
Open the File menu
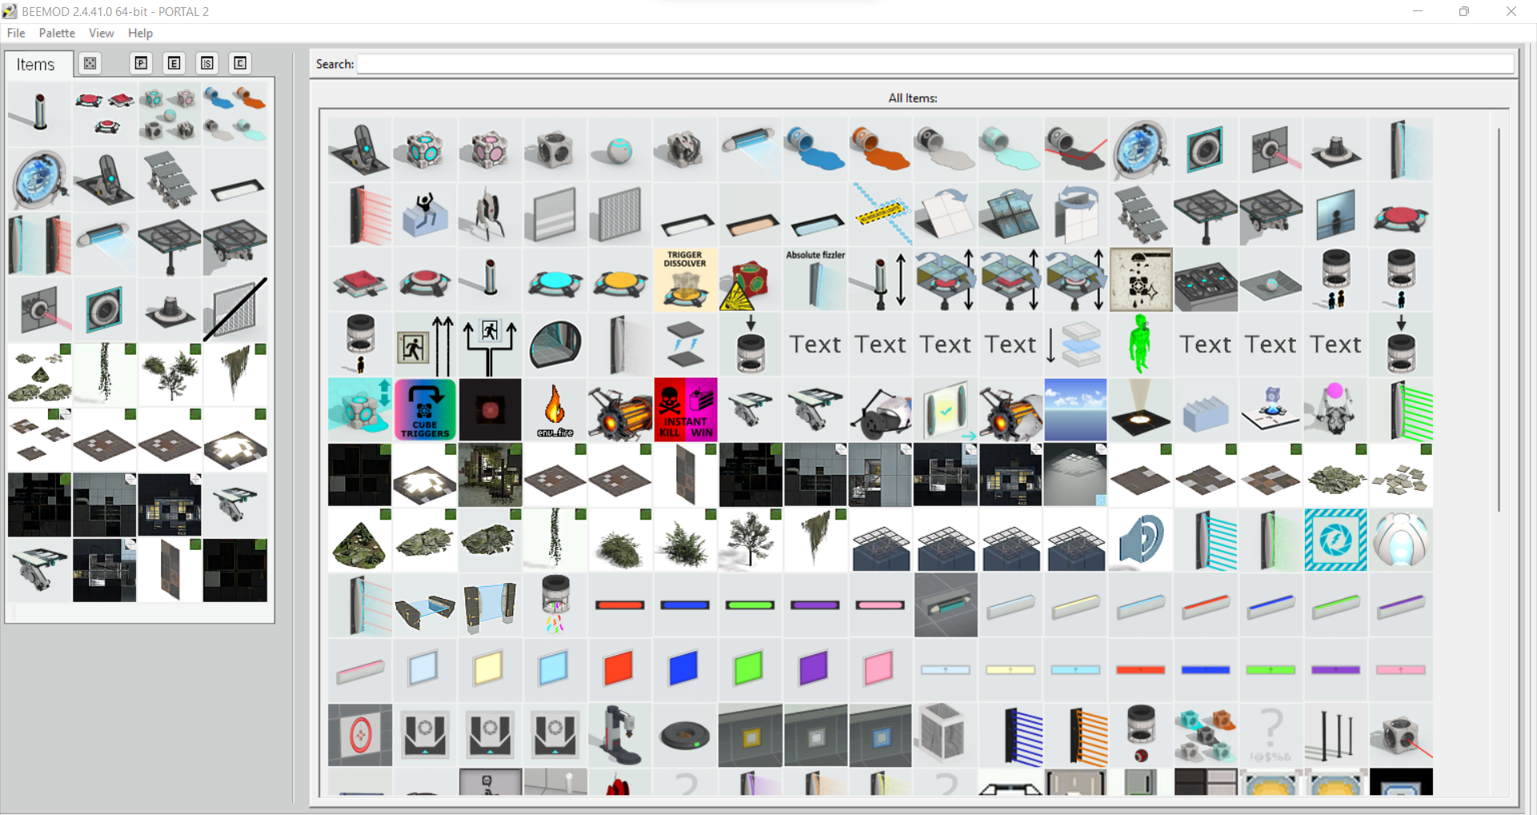[x=16, y=33]
